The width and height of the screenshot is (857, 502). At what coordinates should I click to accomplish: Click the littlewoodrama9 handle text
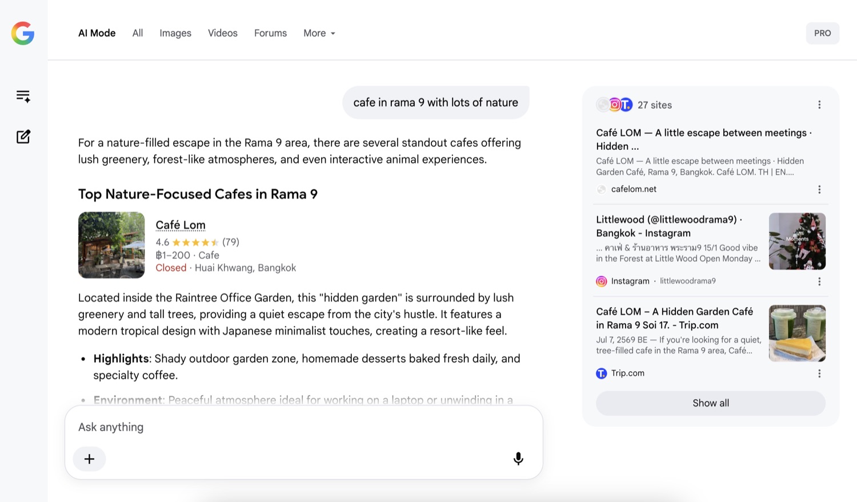[x=688, y=281]
